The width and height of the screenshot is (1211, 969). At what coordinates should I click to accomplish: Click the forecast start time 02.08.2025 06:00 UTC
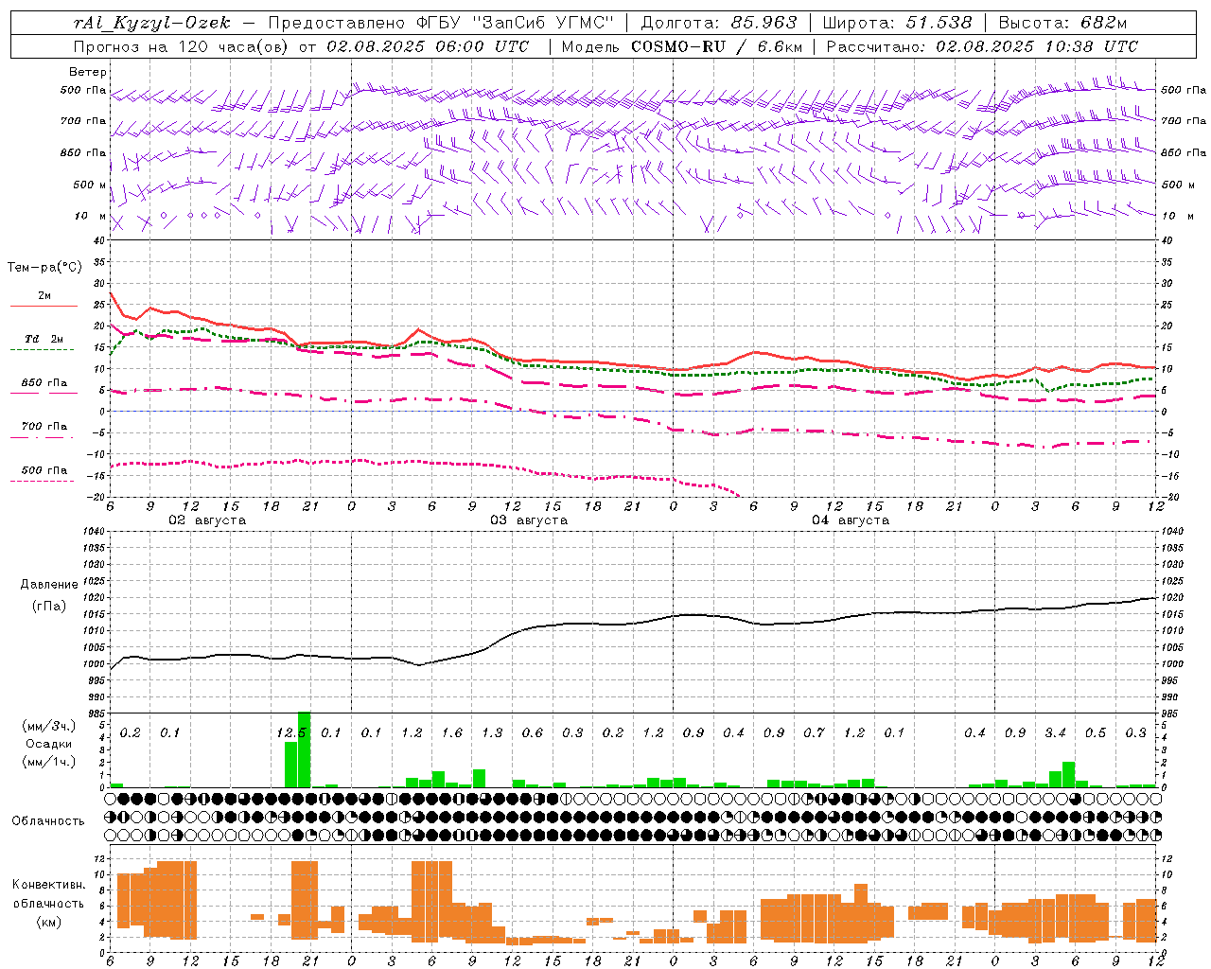[428, 46]
